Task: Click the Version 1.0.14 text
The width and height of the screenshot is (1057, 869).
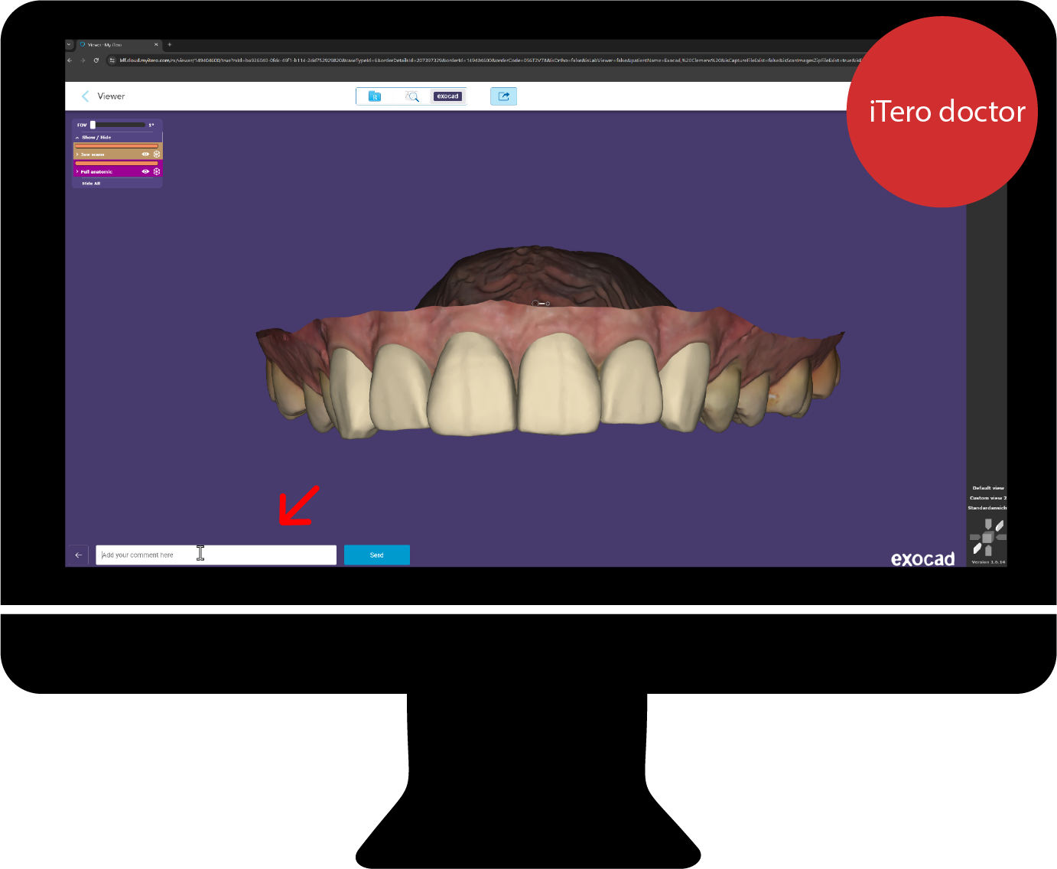Action: 988,562
